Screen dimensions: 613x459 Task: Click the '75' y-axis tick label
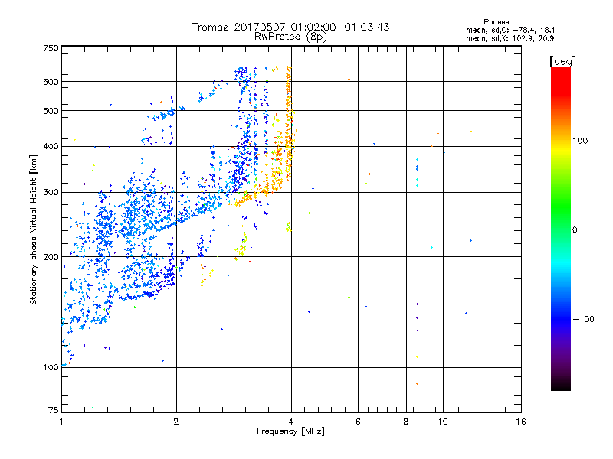(x=54, y=410)
